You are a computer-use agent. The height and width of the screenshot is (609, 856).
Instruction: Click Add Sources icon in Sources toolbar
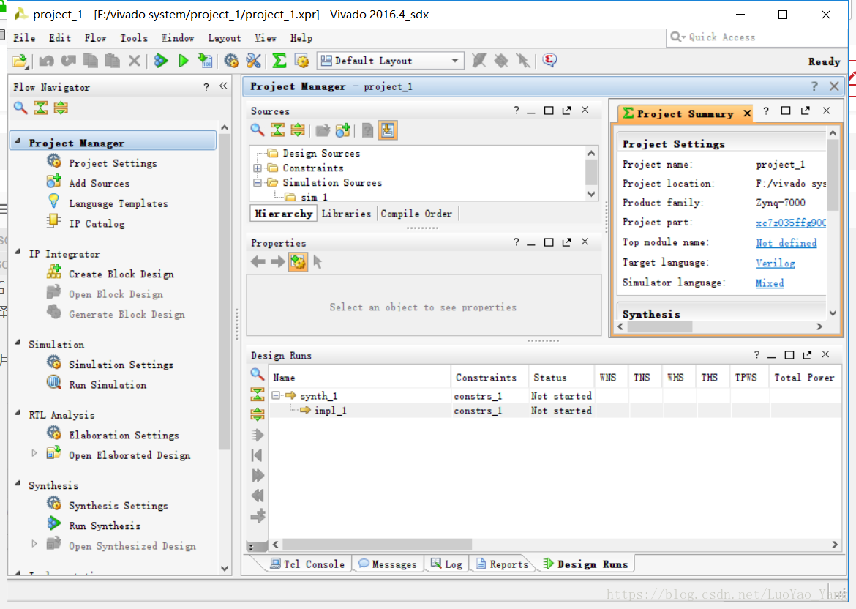click(x=343, y=130)
